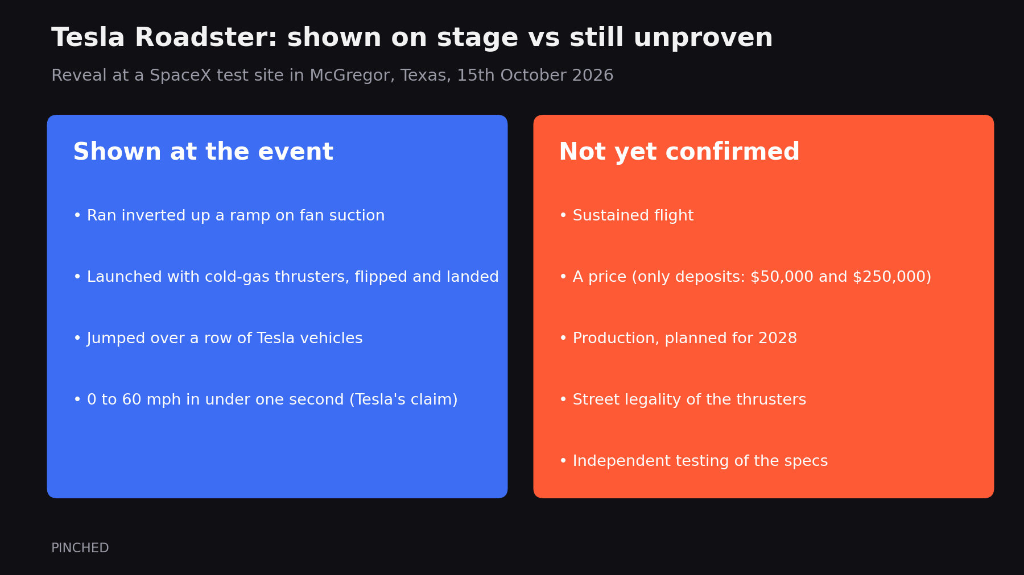Select the independent testing bullet
The height and width of the screenshot is (575, 1024).
693,461
